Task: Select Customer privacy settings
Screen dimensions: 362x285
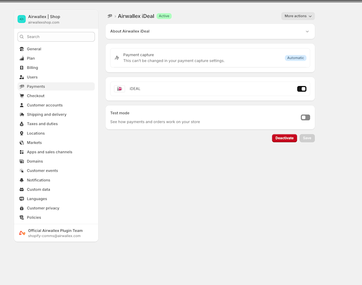Action: point(56,208)
